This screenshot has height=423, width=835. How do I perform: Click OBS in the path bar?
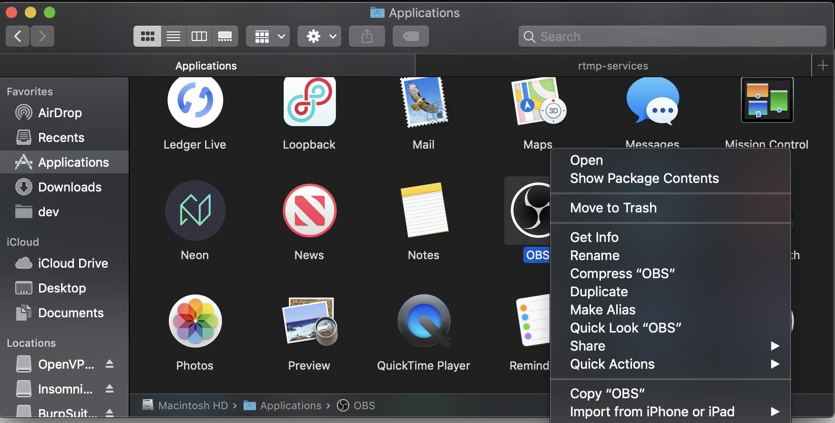point(356,405)
